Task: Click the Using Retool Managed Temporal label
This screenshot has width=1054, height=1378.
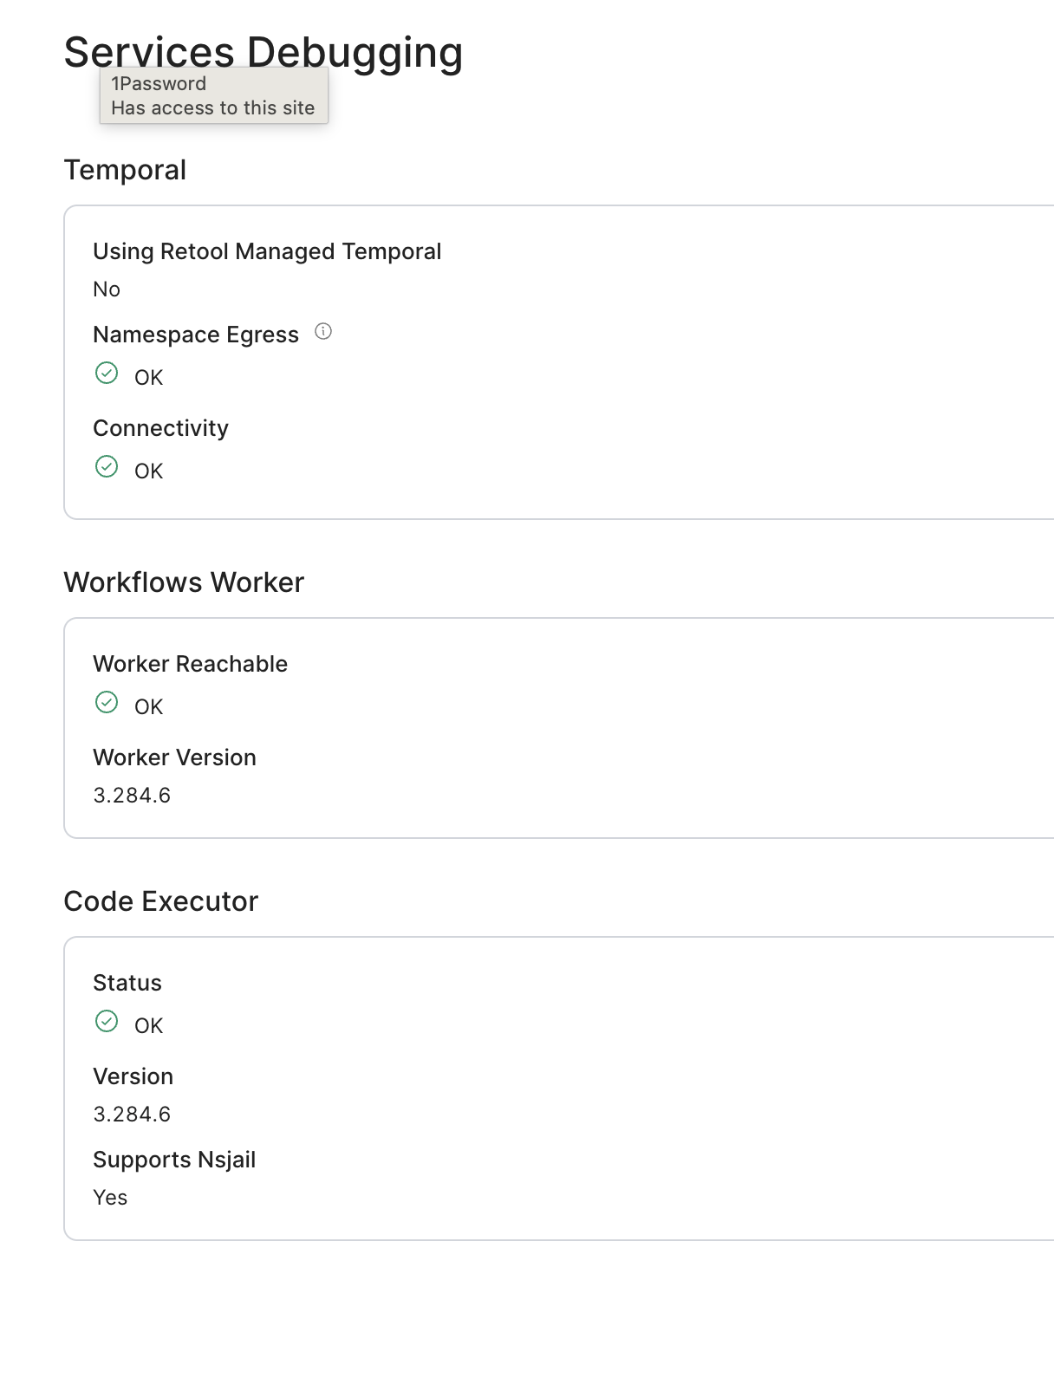Action: tap(267, 251)
